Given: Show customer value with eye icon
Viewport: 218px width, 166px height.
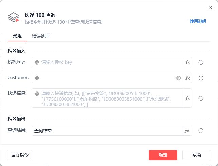Looking at the screenshot, I should [x=178, y=78].
